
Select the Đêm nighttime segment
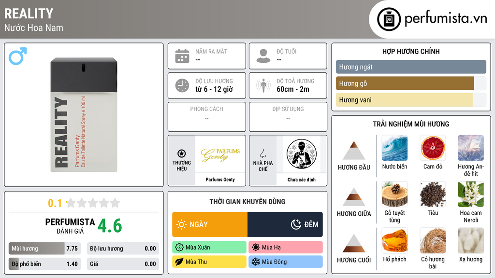(x=285, y=224)
